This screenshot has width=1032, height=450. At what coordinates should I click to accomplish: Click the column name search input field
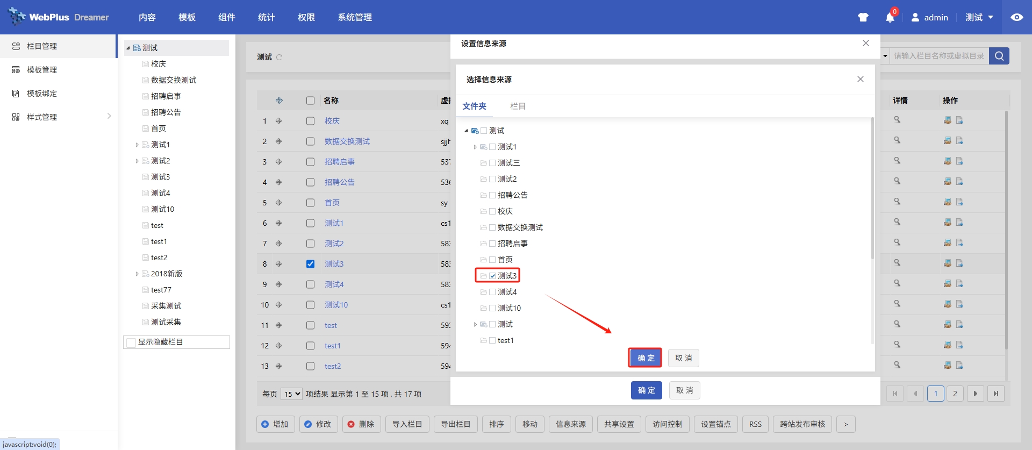938,56
